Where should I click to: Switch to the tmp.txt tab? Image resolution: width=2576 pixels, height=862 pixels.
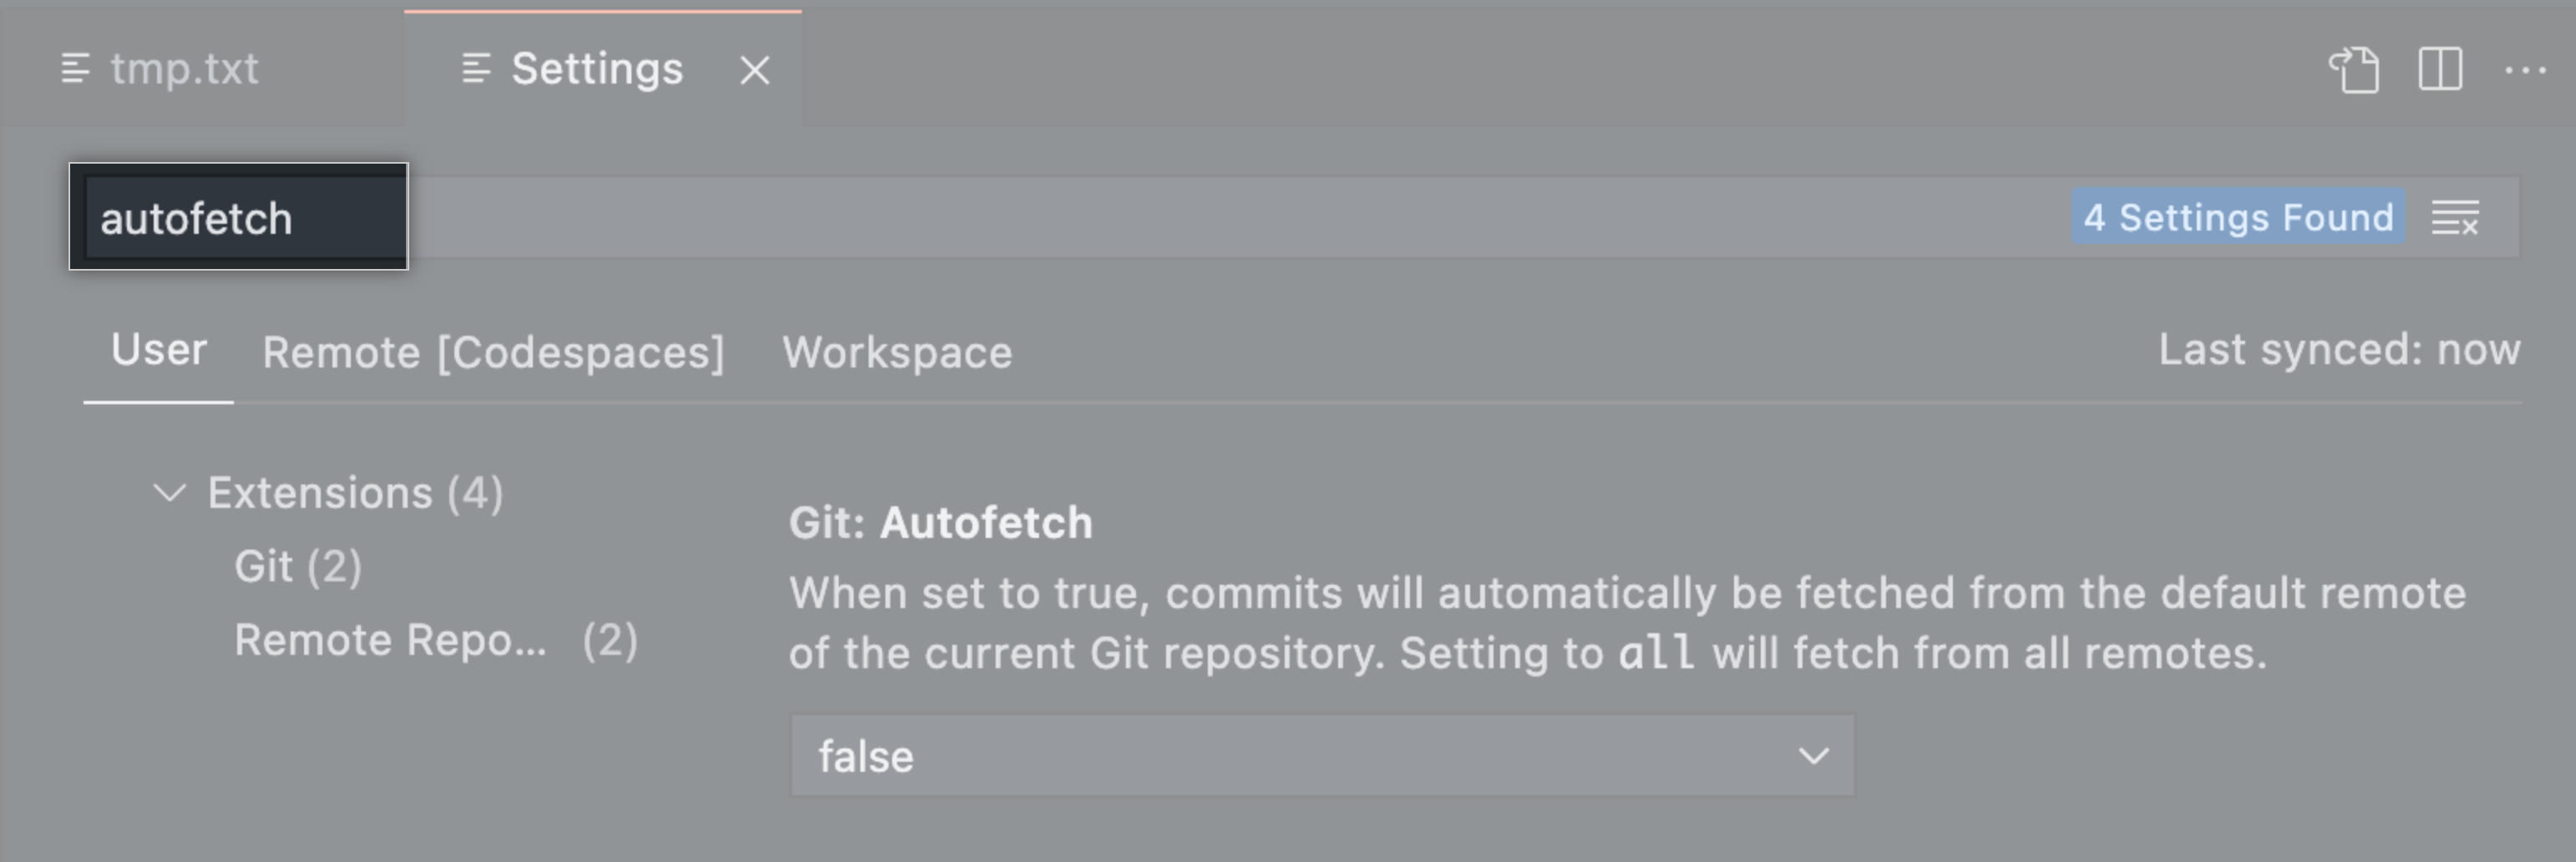point(184,69)
